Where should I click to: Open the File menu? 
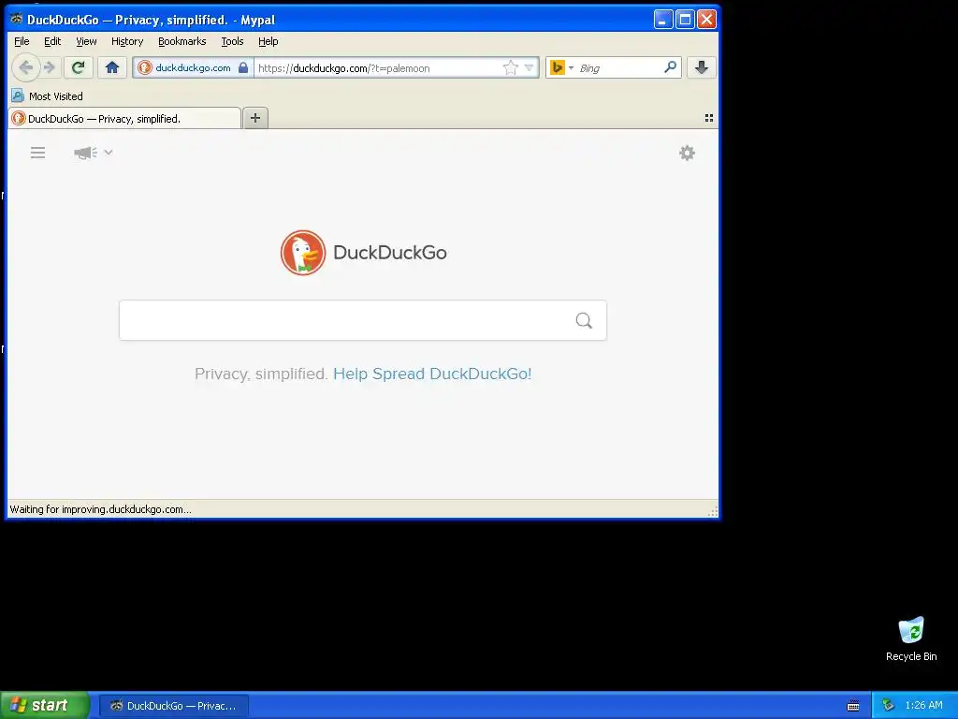(x=22, y=41)
